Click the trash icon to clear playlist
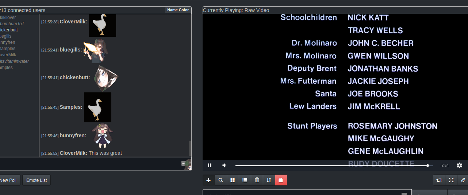The image size is (468, 195). (257, 180)
